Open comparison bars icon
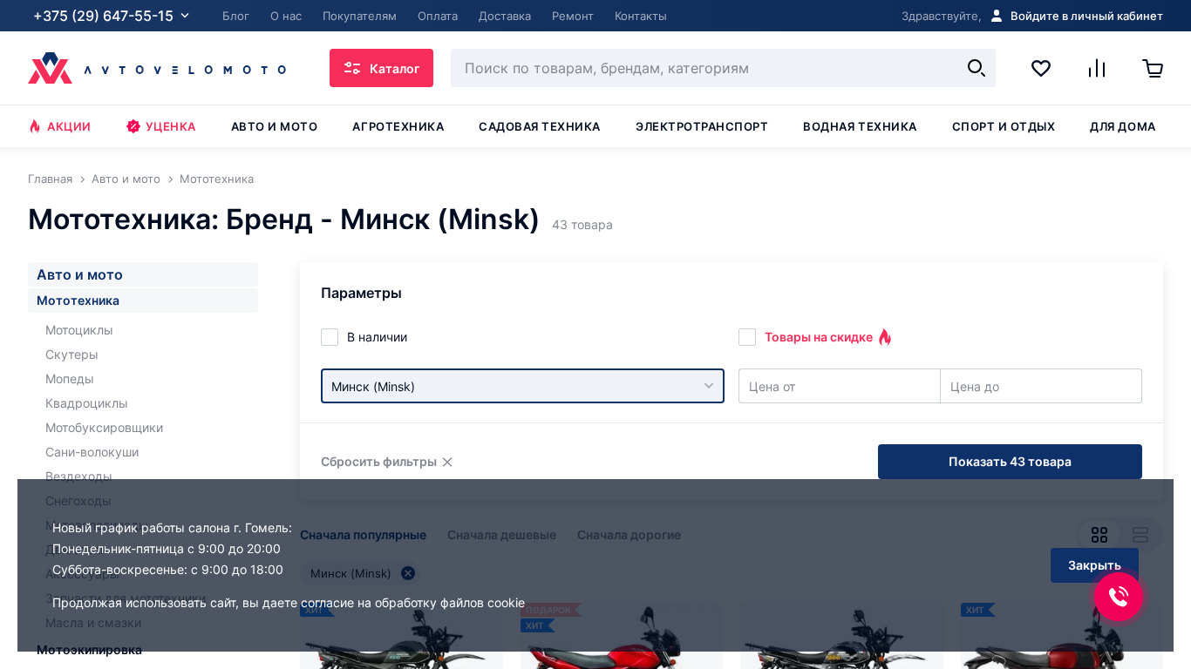The image size is (1191, 669). click(x=1097, y=68)
